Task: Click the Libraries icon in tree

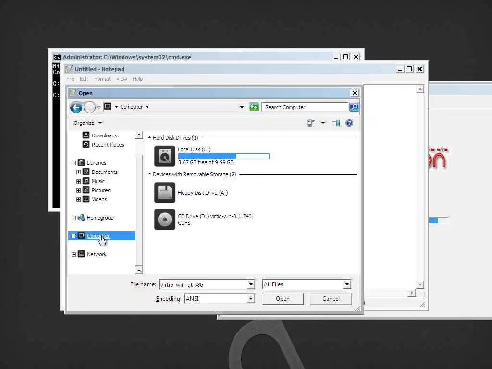Action: [x=81, y=162]
